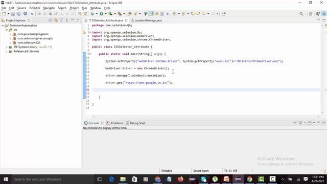327x184 pixels.
Task: Open the Help menu
Action: pyautogui.click(x=107, y=8)
